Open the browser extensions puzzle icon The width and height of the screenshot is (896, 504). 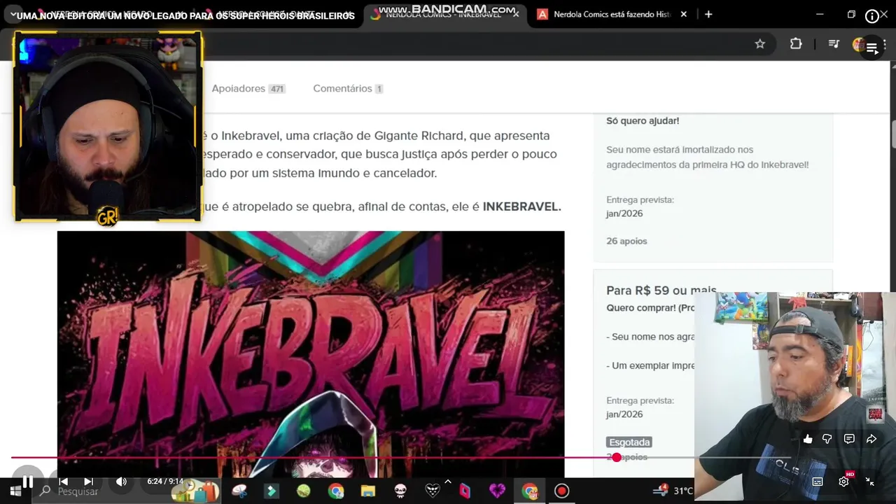[x=796, y=44]
